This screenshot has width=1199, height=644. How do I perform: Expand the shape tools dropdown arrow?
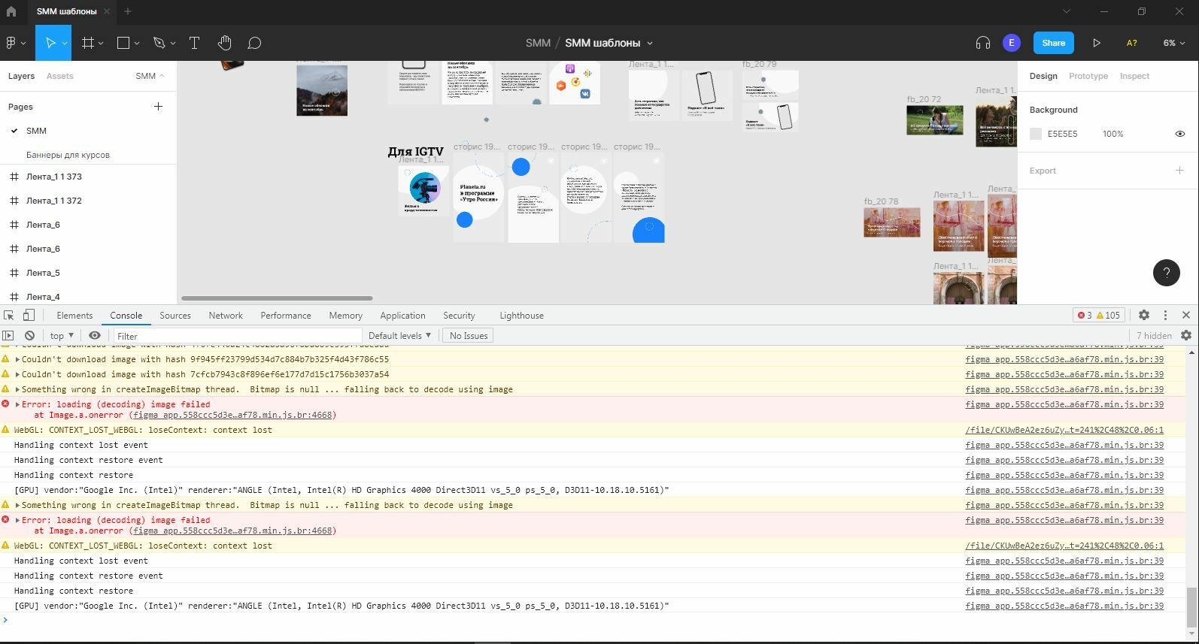point(137,44)
